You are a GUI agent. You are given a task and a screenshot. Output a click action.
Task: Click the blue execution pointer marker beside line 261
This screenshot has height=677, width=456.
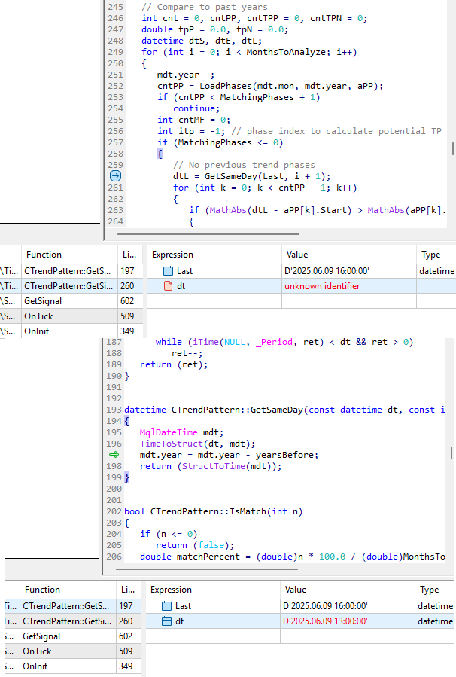coord(115,176)
